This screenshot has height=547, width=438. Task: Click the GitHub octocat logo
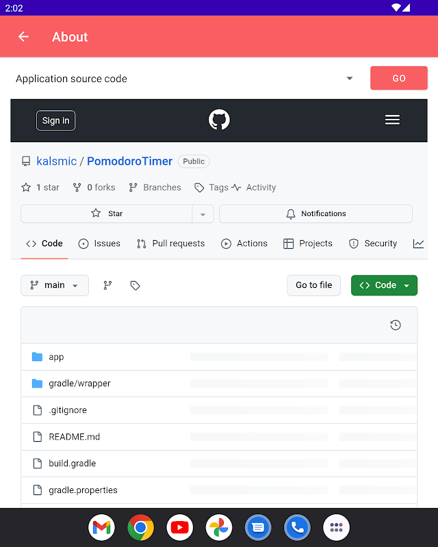coord(219,120)
